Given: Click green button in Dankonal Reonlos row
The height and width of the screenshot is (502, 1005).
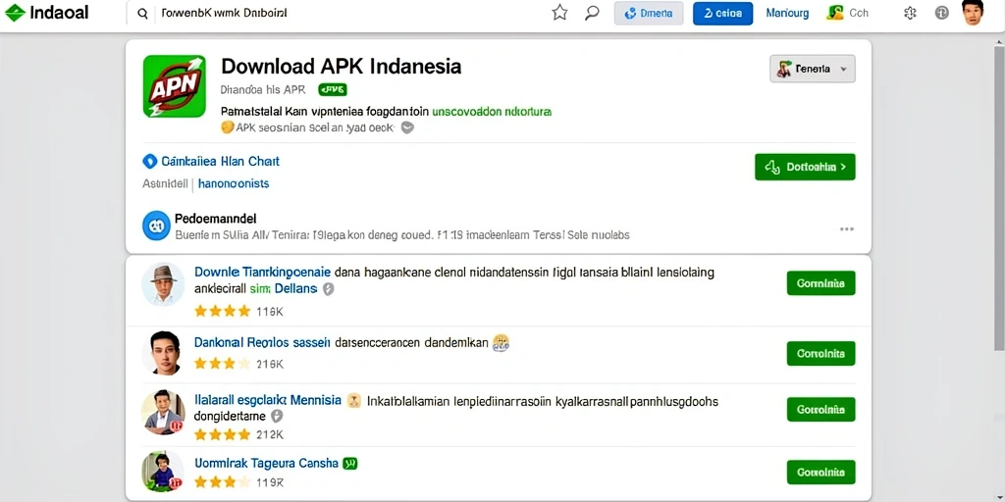Looking at the screenshot, I should [x=821, y=353].
